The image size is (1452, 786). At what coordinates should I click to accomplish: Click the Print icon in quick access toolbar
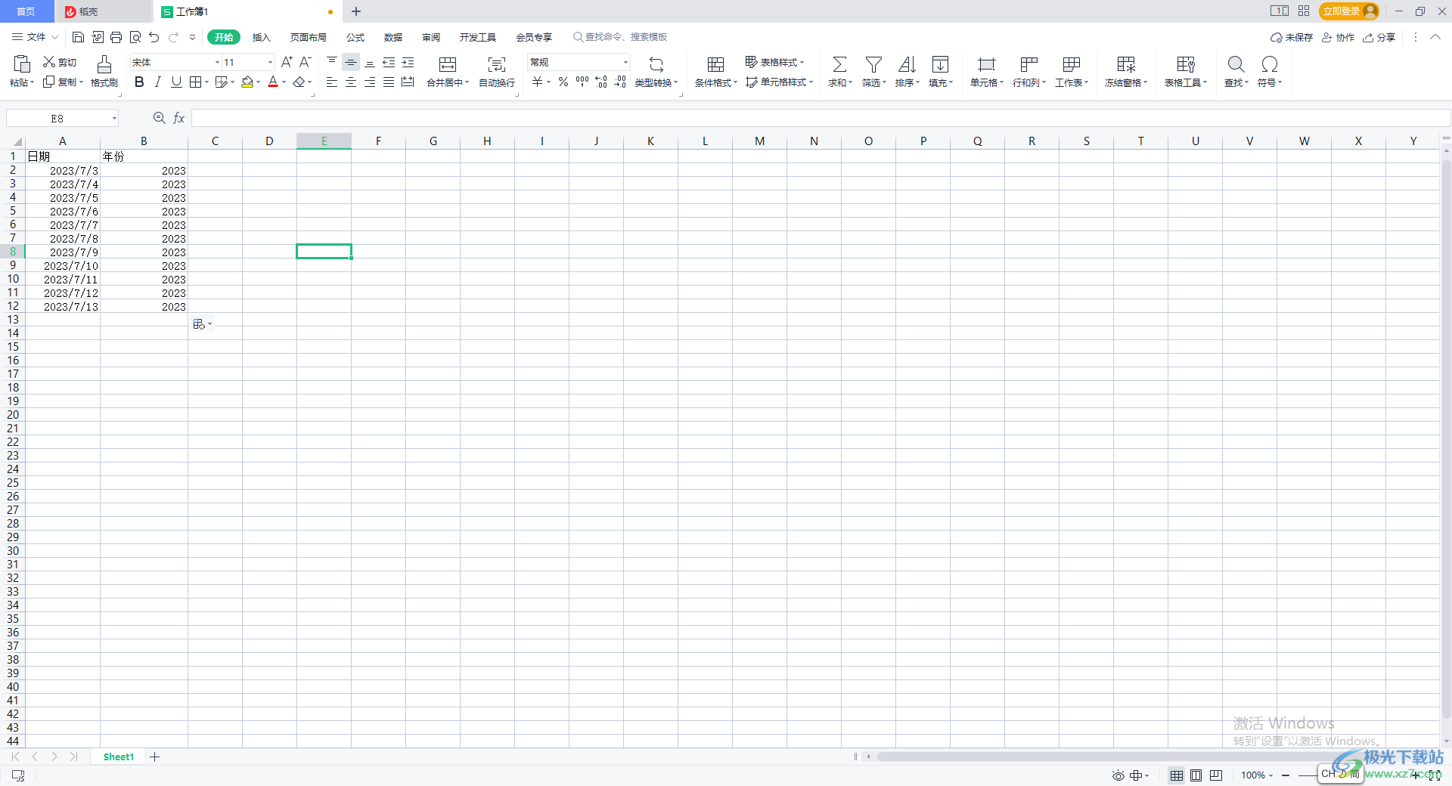click(116, 37)
